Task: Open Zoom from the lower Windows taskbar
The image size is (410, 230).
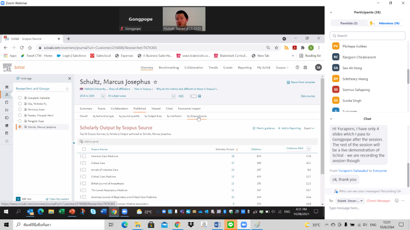Action: (243, 225)
